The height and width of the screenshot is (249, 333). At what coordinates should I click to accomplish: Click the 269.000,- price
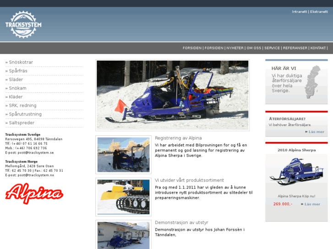click(283, 204)
